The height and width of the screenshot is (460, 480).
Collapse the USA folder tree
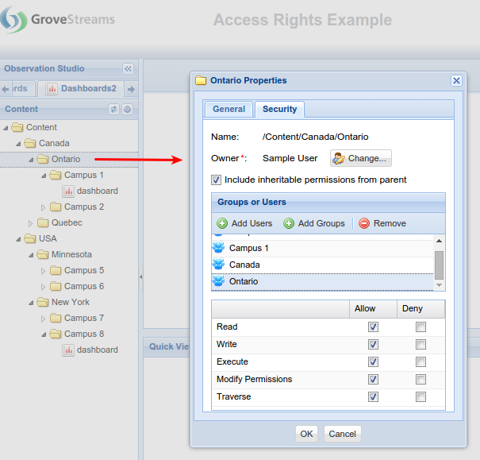[19, 238]
